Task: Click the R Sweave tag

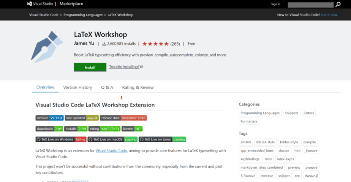Action: pos(248,176)
